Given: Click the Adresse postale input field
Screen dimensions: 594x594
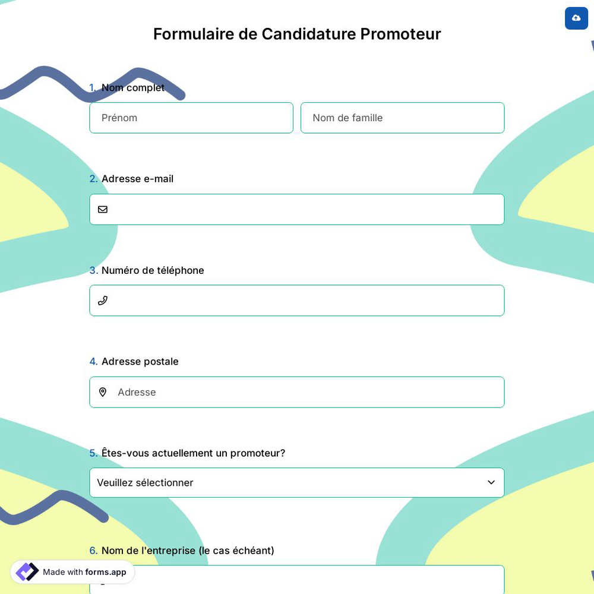Looking at the screenshot, I should [297, 392].
